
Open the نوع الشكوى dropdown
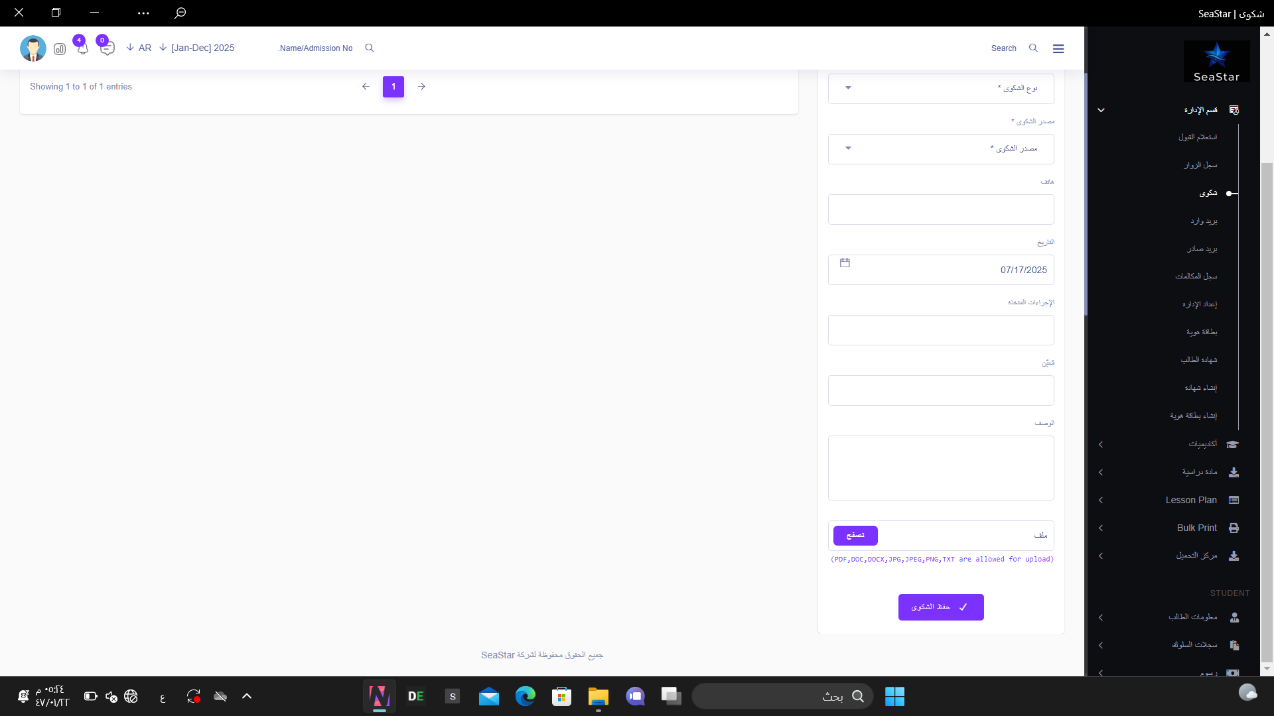940,88
